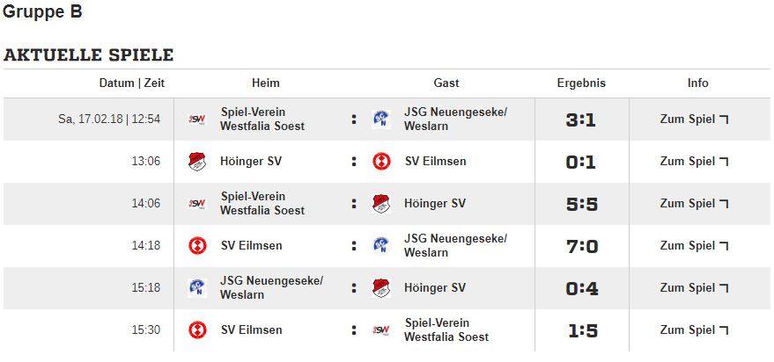Click SV Eilmsen home team name at 15:30
The image size is (774, 362).
(x=251, y=330)
